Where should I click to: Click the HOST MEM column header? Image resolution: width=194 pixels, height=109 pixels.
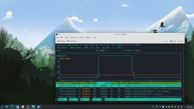tap(127, 83)
